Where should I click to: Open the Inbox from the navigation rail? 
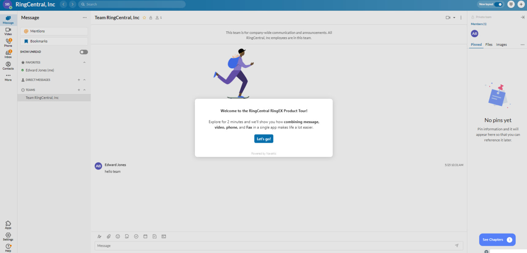click(x=8, y=54)
